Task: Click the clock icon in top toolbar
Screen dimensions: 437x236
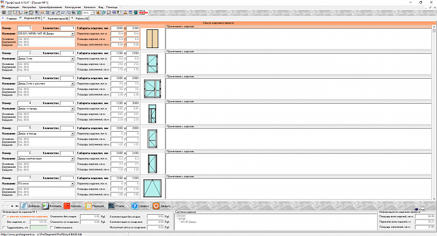Action: [x=104, y=12]
